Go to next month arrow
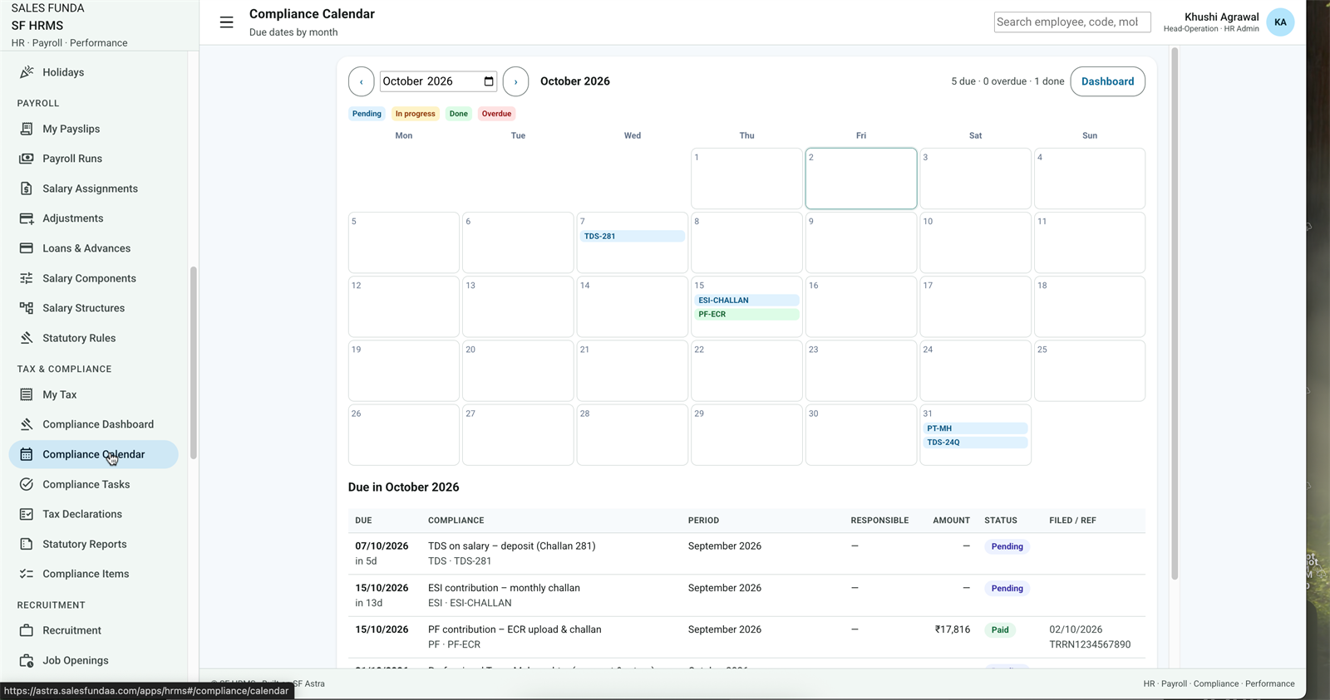This screenshot has width=1330, height=700. [x=515, y=81]
